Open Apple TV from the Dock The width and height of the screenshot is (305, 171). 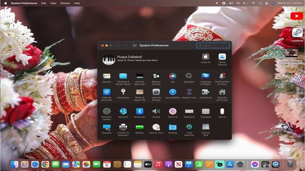[148, 164]
